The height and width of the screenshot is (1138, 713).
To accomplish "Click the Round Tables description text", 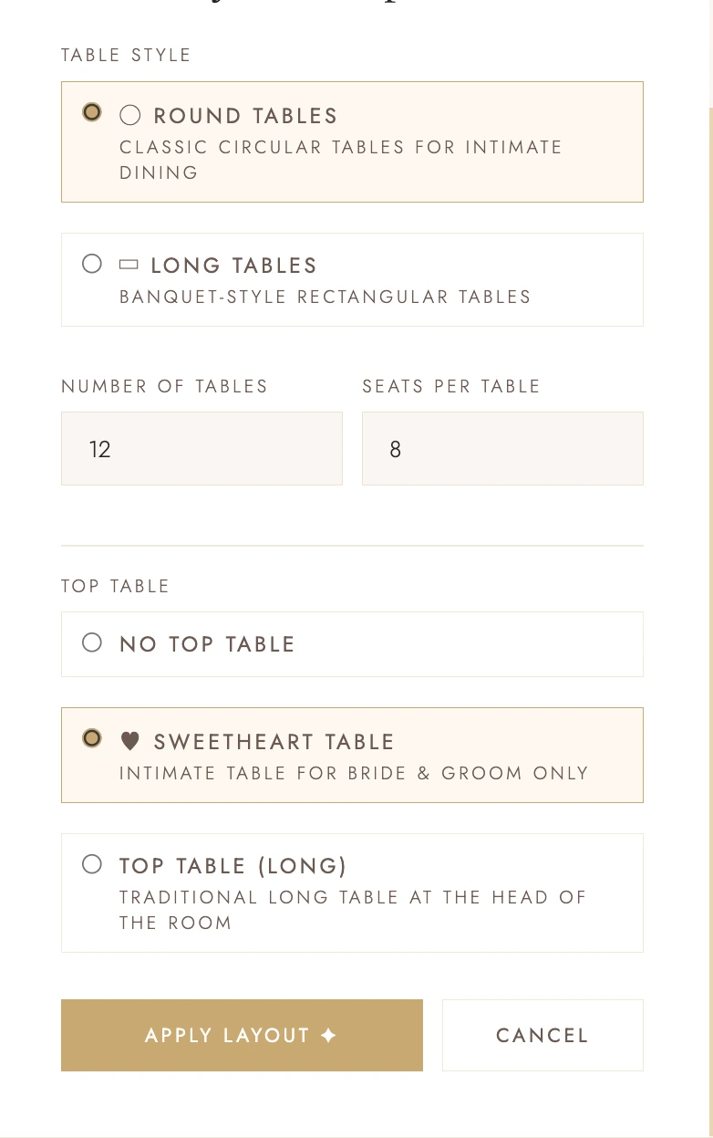I will tap(341, 160).
